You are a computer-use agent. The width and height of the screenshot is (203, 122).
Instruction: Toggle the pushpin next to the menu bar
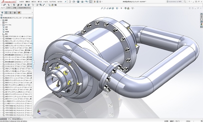[66, 2]
